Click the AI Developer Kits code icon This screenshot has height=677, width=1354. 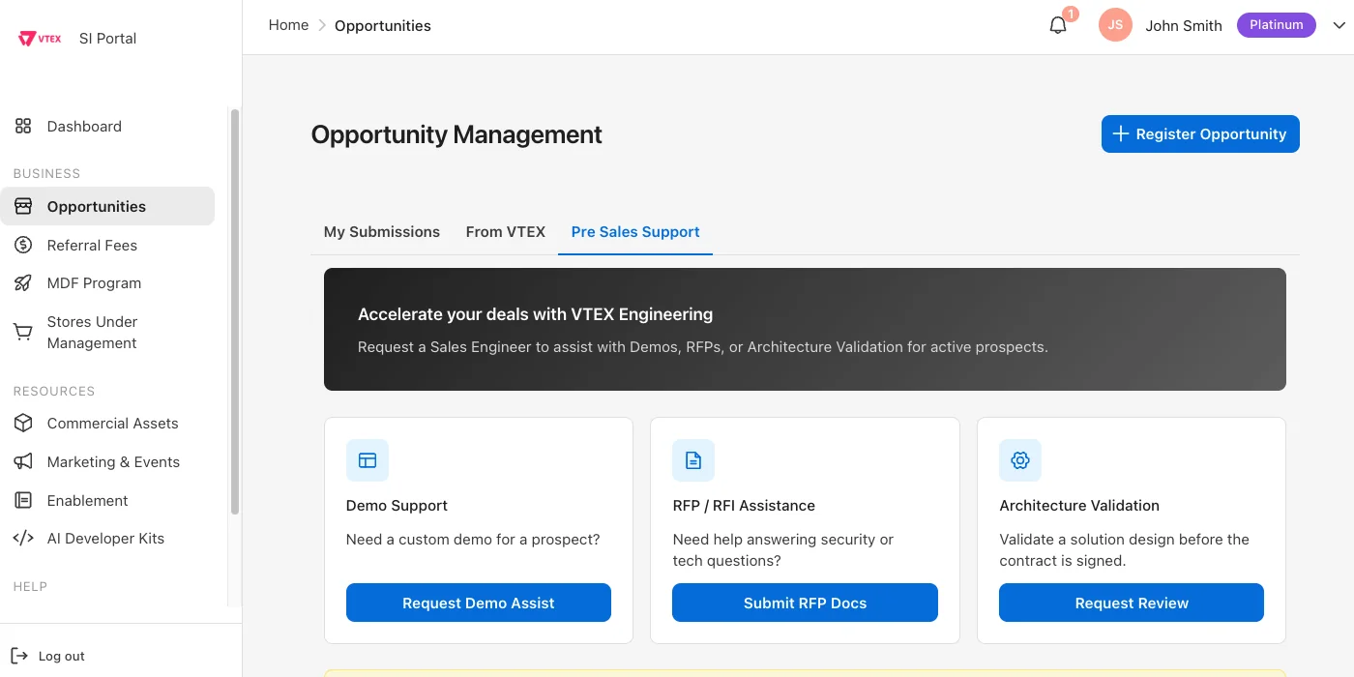point(23,538)
